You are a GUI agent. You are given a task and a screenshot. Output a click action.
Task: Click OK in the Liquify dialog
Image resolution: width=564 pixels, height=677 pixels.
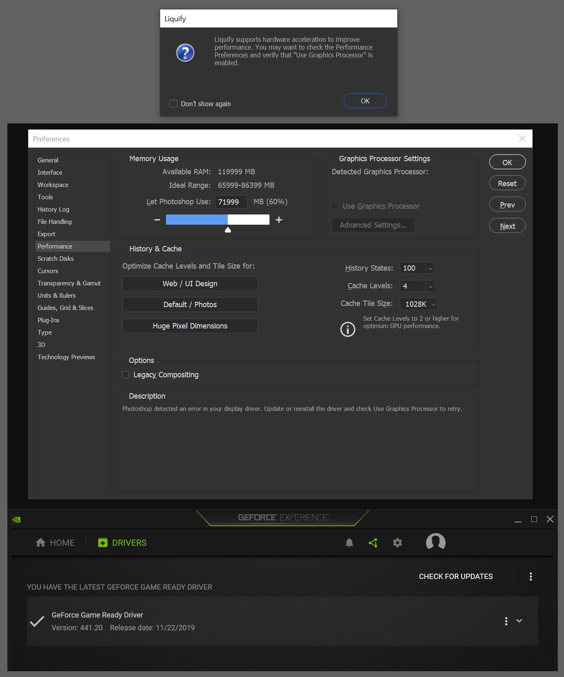click(365, 101)
